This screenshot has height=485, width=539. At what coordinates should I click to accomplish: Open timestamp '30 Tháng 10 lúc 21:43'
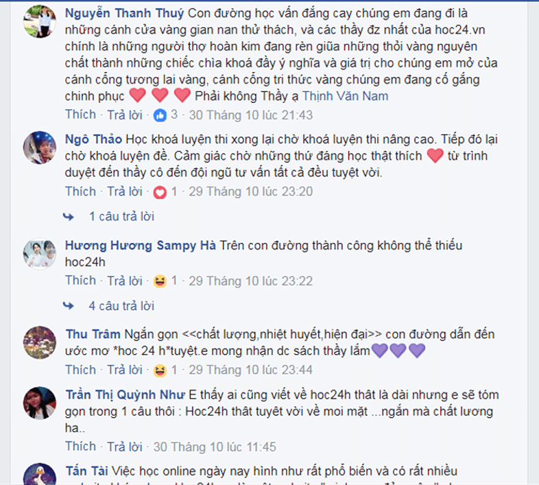250,115
